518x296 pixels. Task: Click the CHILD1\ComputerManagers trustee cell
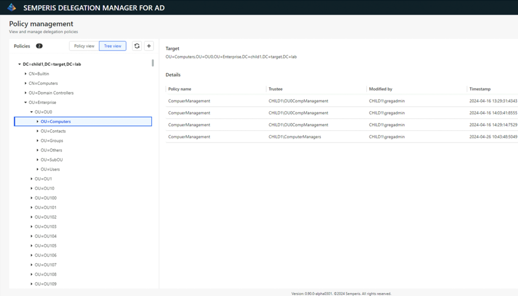pyautogui.click(x=295, y=136)
